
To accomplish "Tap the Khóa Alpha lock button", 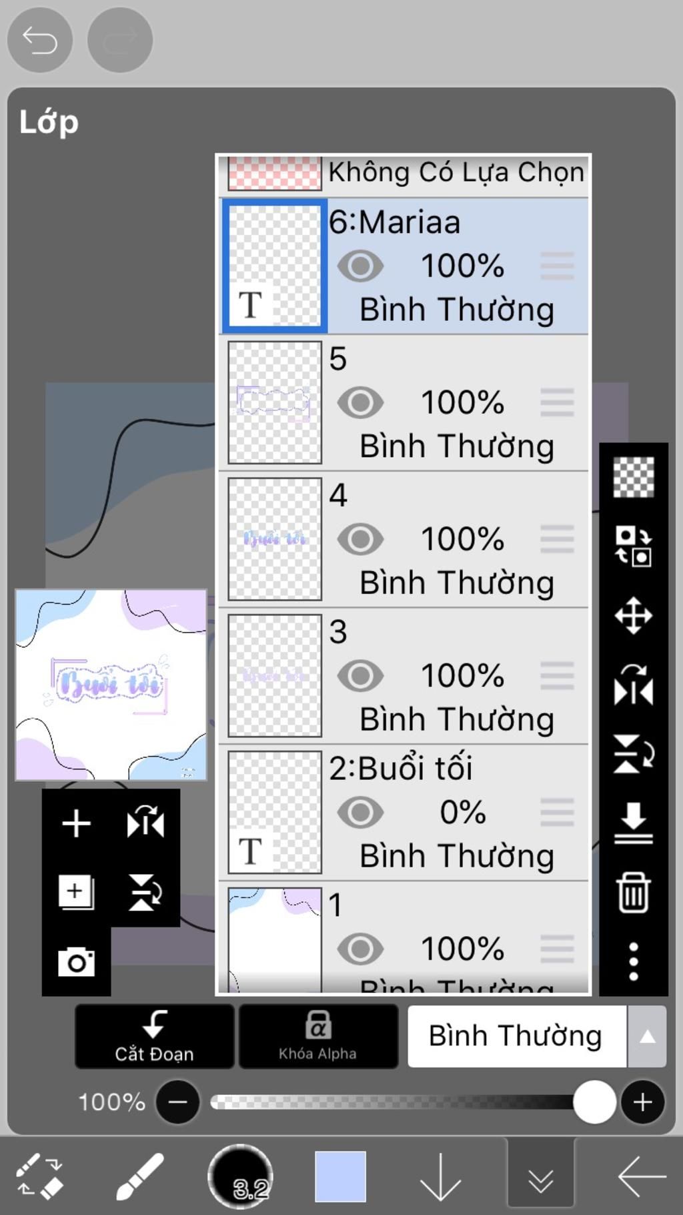I will point(318,1036).
